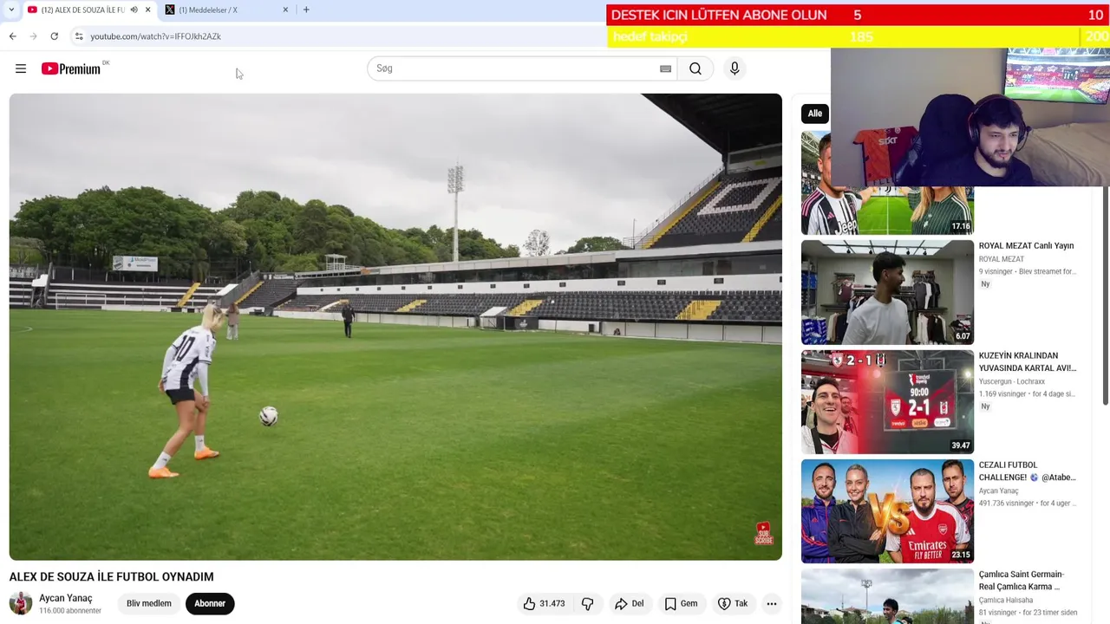Start voice search with the microphone icon
The image size is (1110, 624).
coord(735,68)
